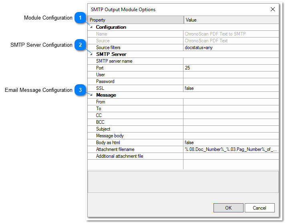Change the SSL value false
The image size is (286, 224).
click(x=231, y=88)
